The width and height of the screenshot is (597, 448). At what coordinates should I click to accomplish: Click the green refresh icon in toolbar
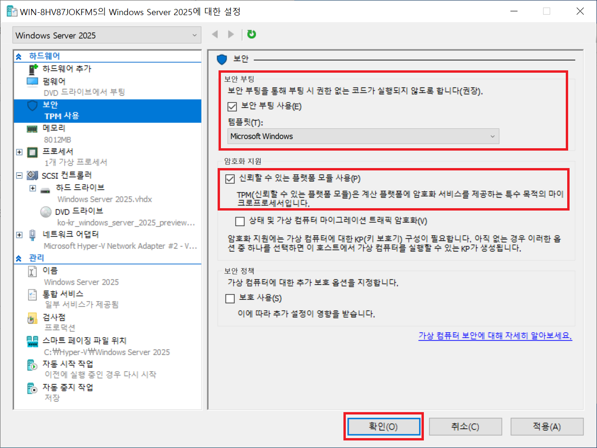coord(252,34)
